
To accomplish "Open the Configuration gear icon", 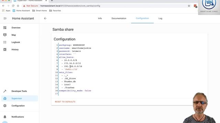I will 5,106.
